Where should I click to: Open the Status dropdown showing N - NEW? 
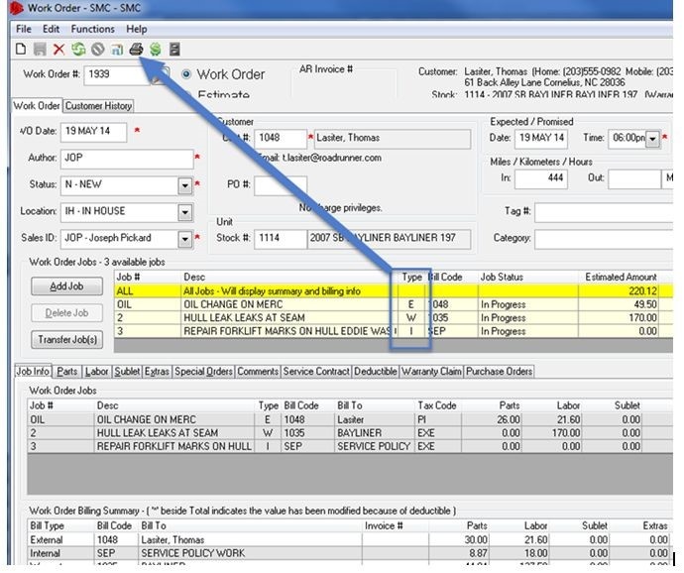tap(185, 185)
